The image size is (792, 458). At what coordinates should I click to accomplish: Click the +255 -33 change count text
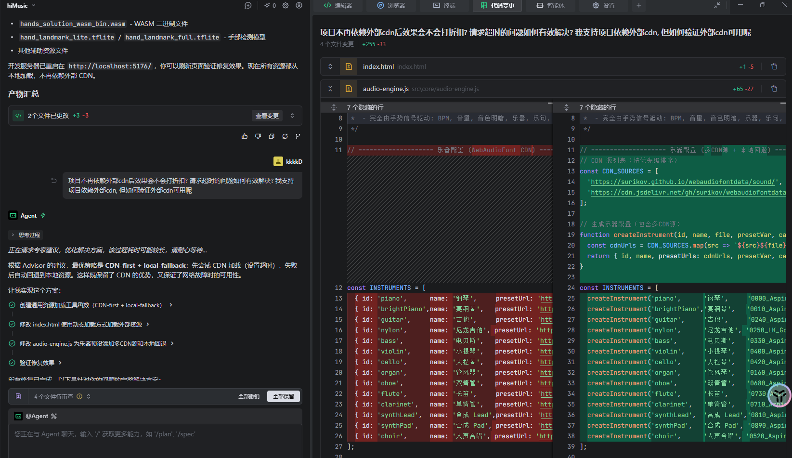pos(374,44)
